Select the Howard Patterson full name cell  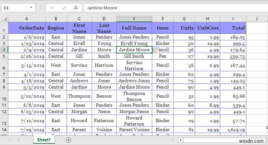pyautogui.click(x=134, y=121)
